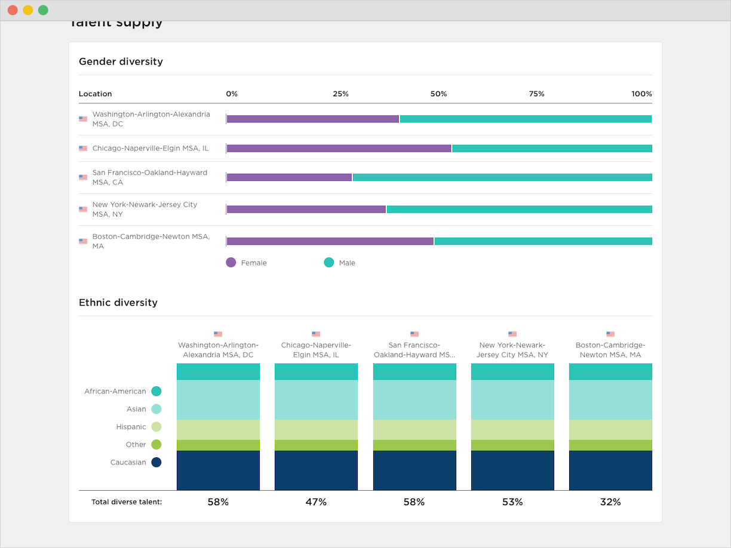Click the flag above the Chicago ethnic diversity column
This screenshot has width=731, height=548.
[316, 334]
